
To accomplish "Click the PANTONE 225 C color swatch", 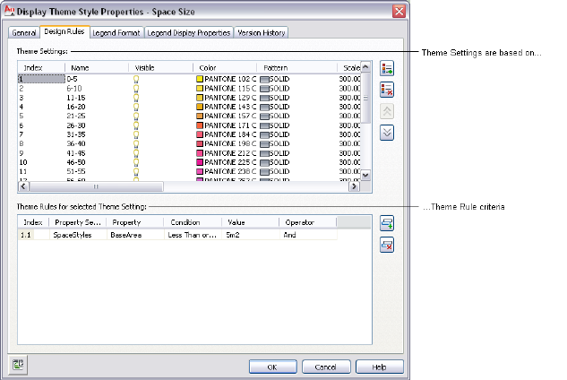I will (200, 162).
